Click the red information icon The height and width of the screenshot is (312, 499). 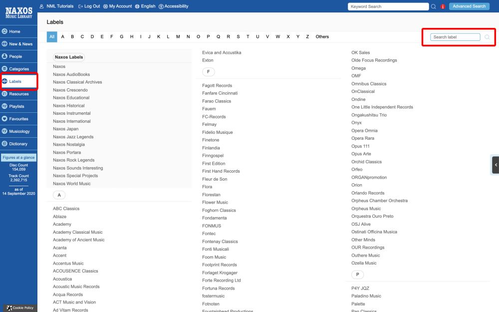tap(443, 6)
